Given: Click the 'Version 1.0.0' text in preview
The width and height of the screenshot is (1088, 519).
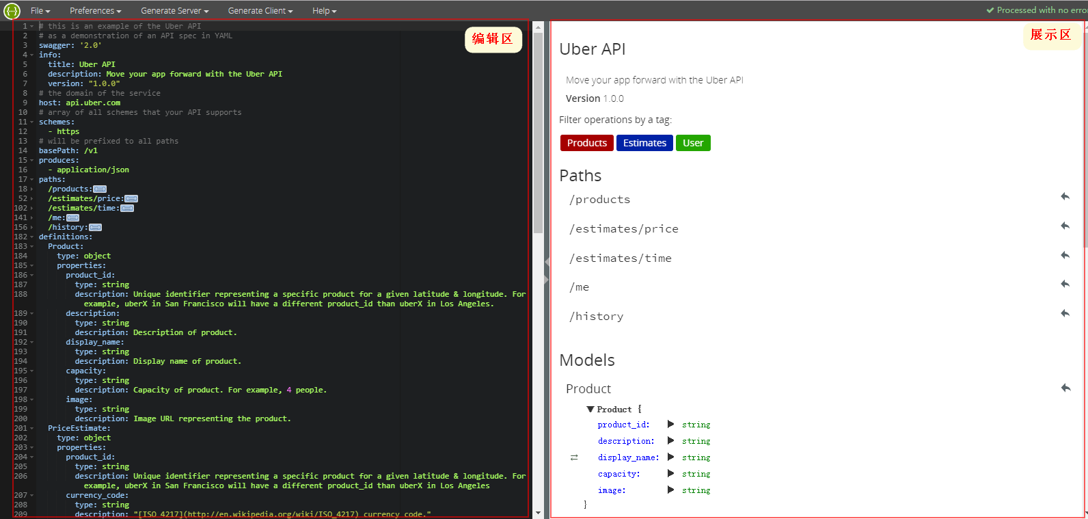Looking at the screenshot, I should coord(595,98).
